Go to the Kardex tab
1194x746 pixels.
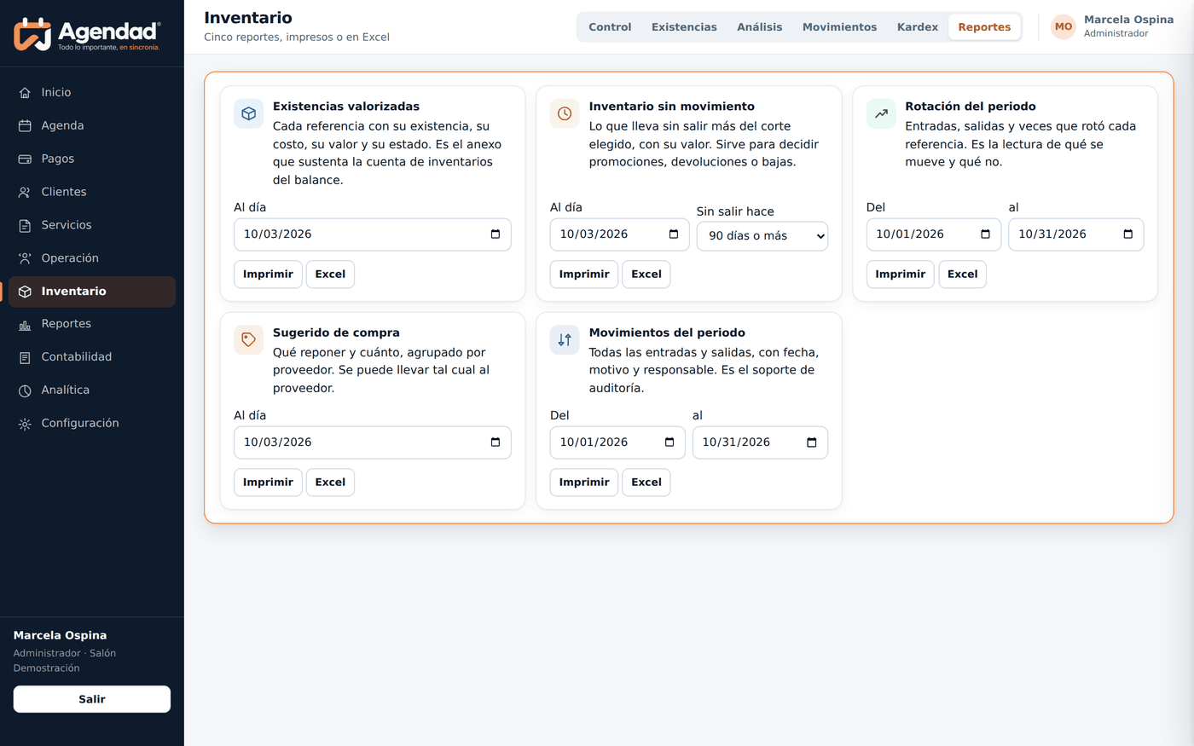[917, 27]
